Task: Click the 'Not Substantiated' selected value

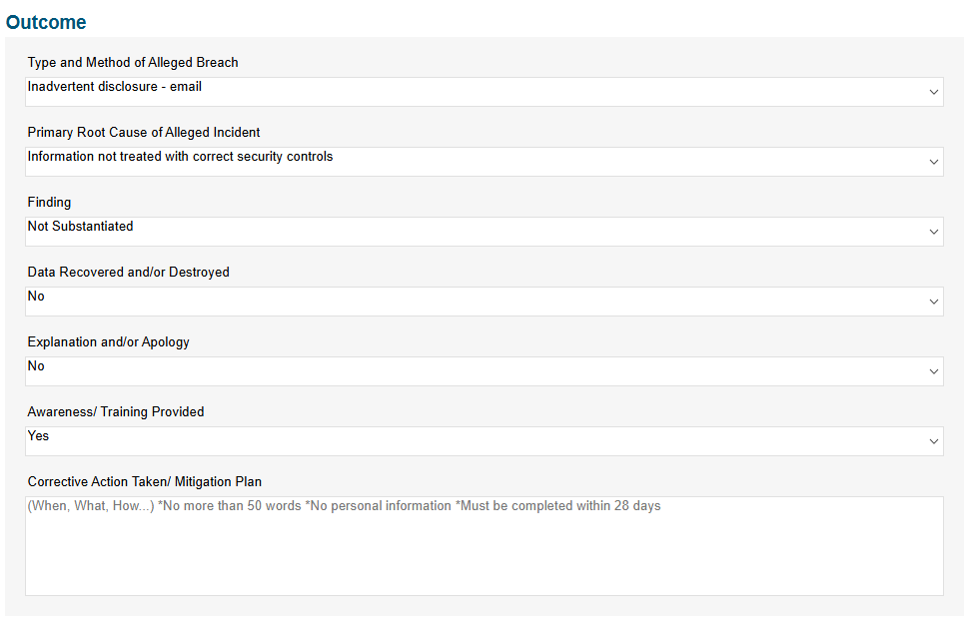Action: pyautogui.click(x=80, y=227)
